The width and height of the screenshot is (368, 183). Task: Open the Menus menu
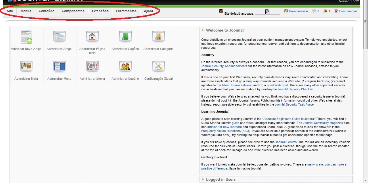click(x=26, y=11)
